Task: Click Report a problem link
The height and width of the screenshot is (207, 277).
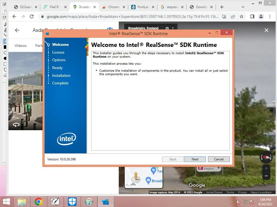Action: [261, 192]
